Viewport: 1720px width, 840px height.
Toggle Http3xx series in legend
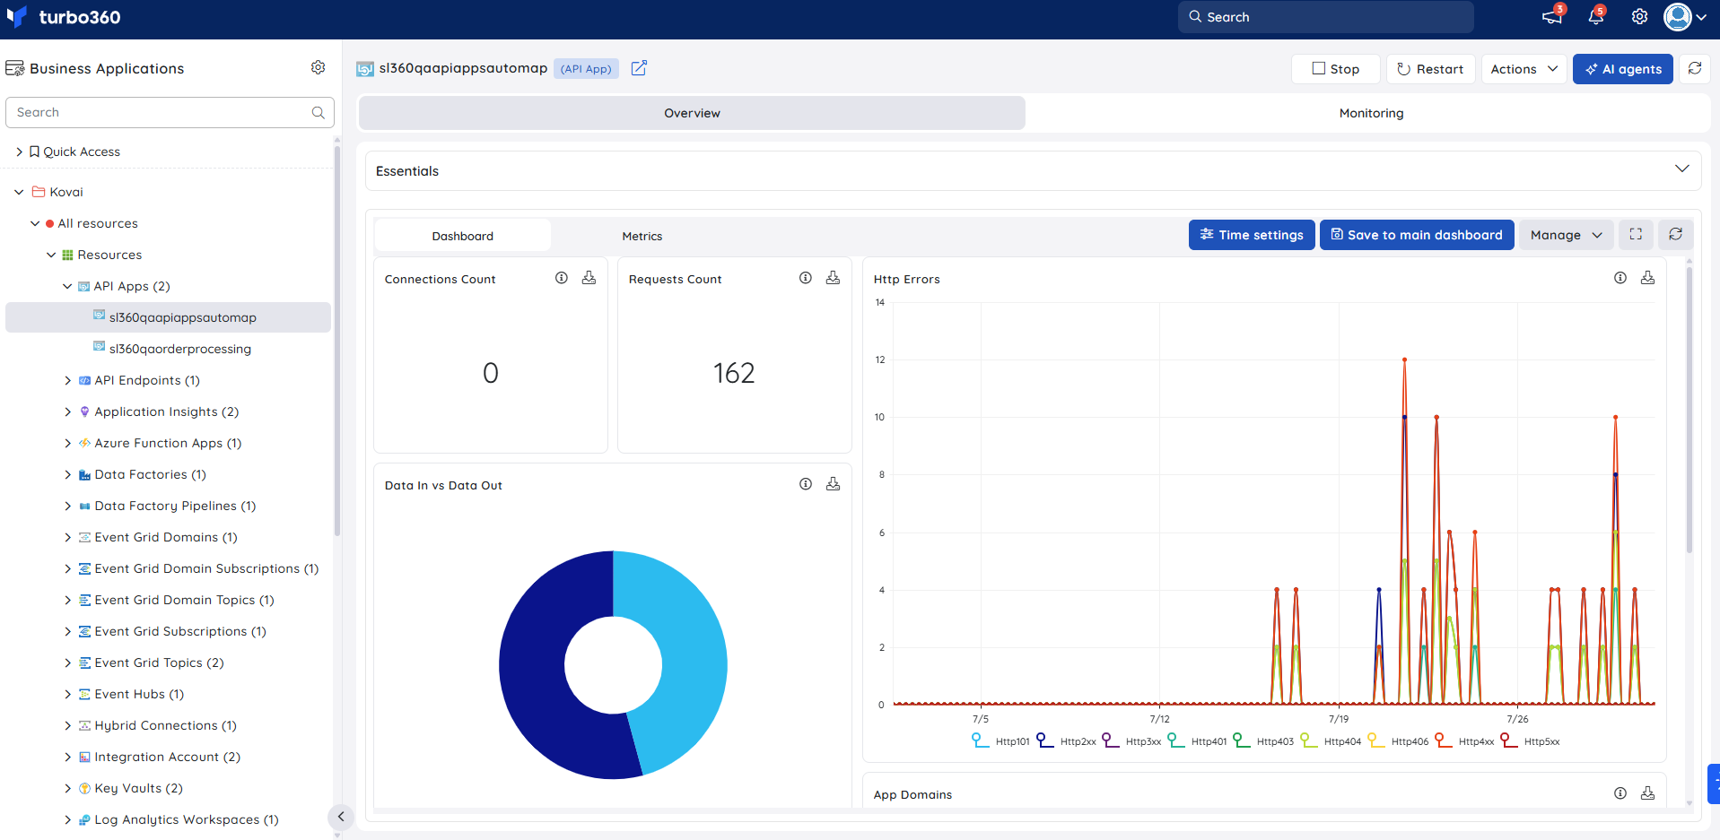[x=1131, y=740]
